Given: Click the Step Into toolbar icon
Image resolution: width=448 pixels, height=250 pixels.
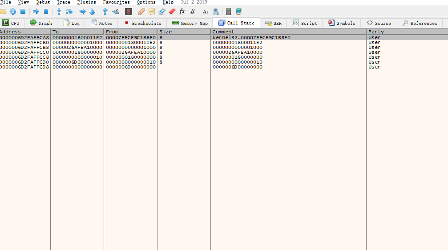Looking at the screenshot, I should point(59,12).
